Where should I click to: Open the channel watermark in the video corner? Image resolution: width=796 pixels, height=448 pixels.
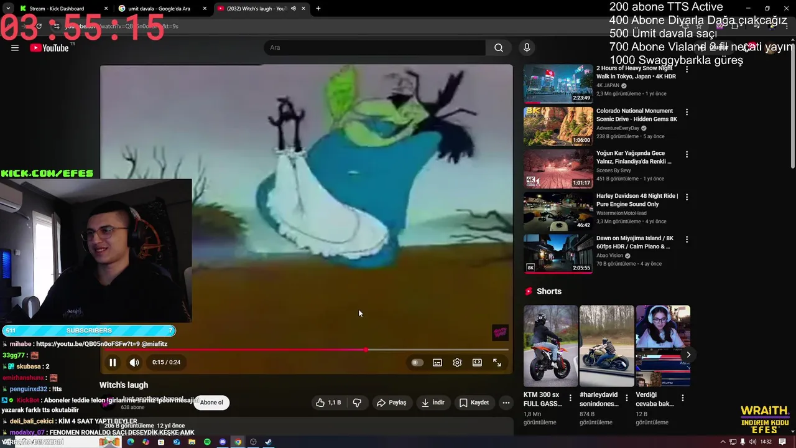(x=501, y=333)
